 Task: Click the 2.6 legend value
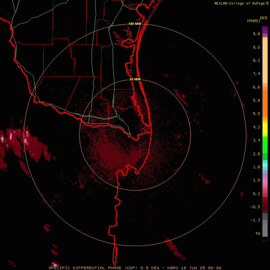[256, 154]
